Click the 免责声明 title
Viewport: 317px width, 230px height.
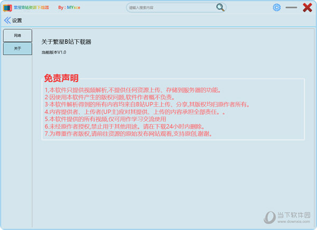61,78
